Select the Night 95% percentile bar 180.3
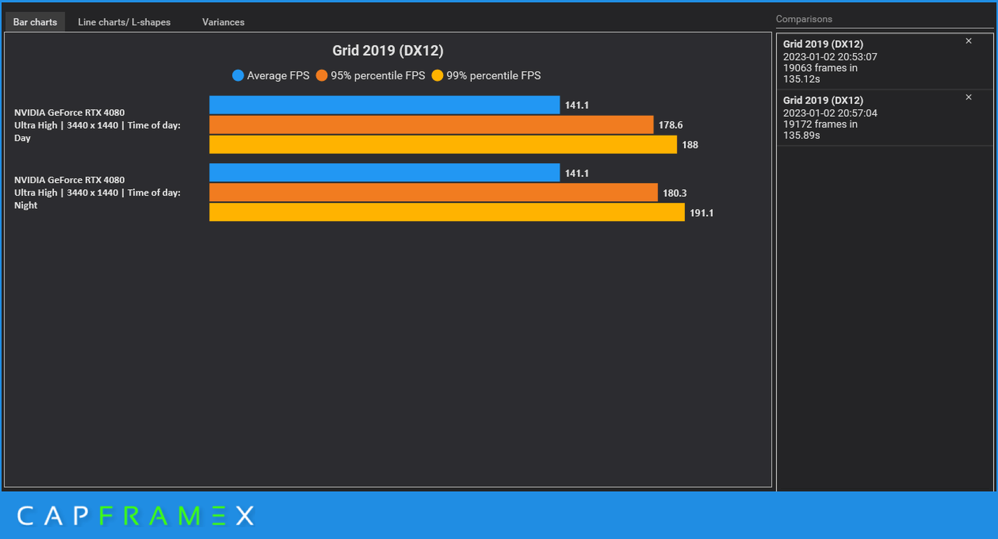998x539 pixels. [433, 192]
